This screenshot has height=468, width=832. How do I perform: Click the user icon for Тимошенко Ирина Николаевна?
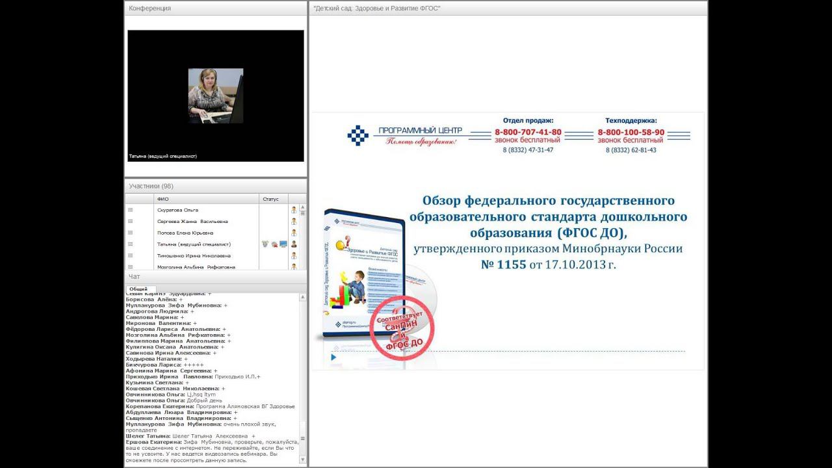tap(294, 255)
